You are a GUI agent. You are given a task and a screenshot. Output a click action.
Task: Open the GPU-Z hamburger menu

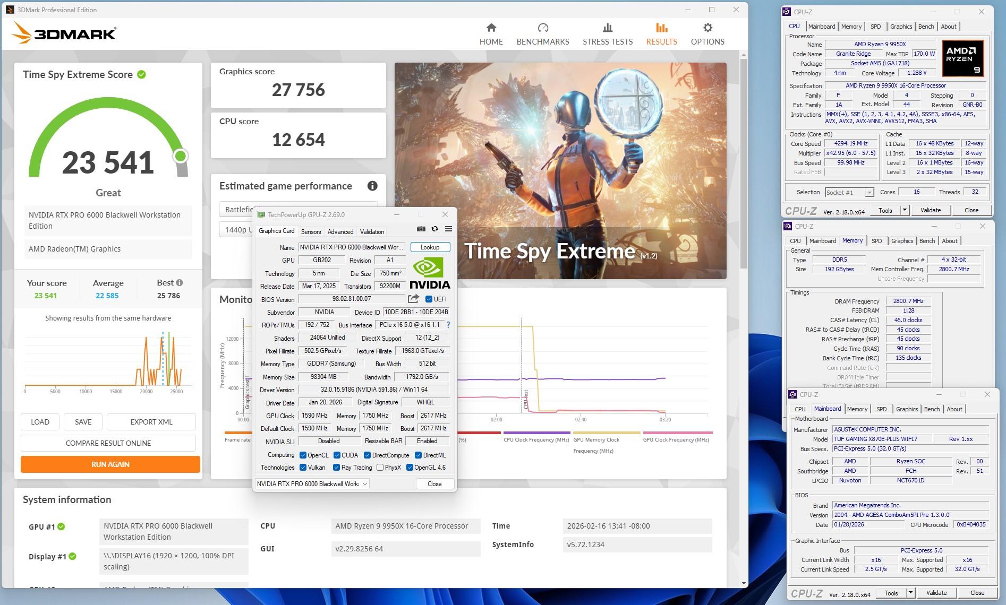448,229
